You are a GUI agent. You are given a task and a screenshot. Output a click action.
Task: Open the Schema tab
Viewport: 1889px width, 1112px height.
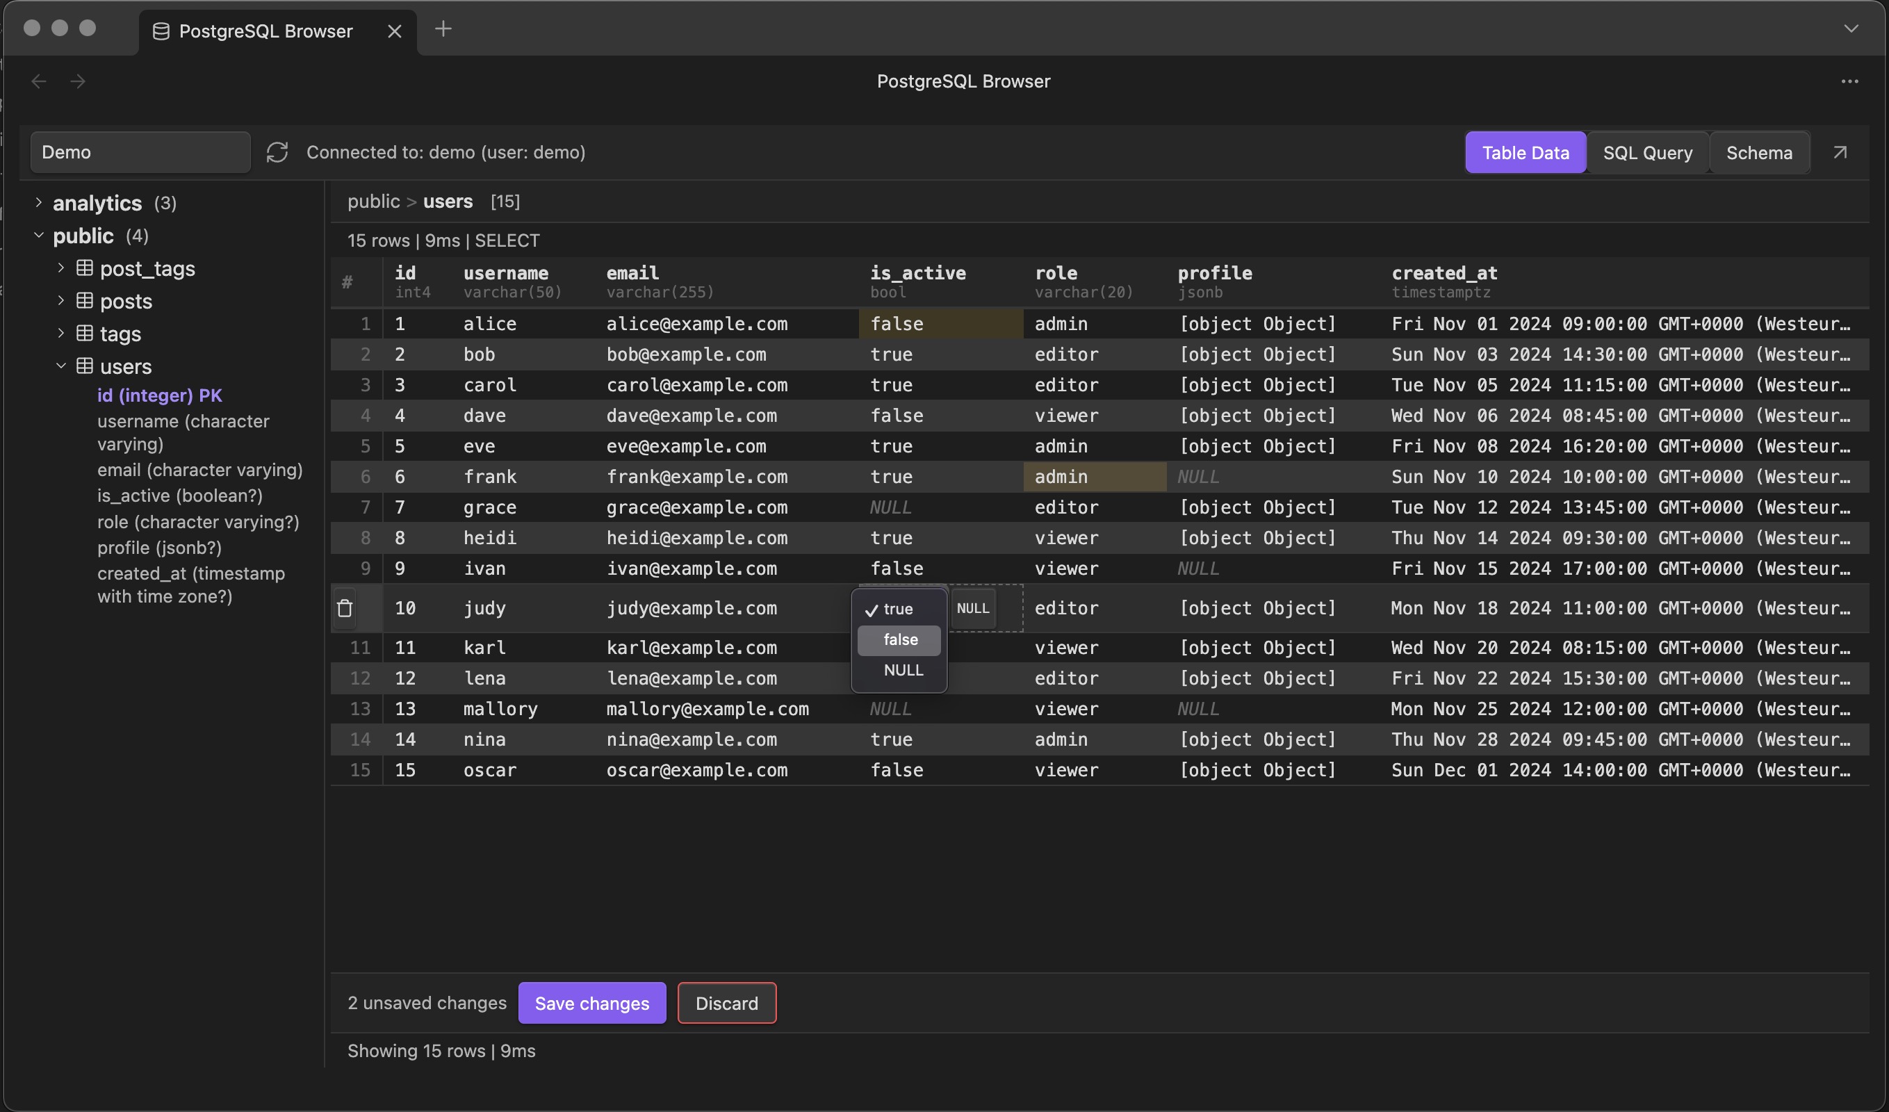[1758, 153]
